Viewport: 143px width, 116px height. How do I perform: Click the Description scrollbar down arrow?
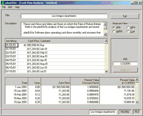(x=105, y=34)
